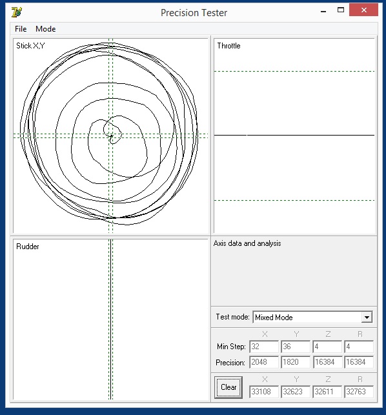386x415 pixels.
Task: Open the Mode menu
Action: click(x=46, y=29)
